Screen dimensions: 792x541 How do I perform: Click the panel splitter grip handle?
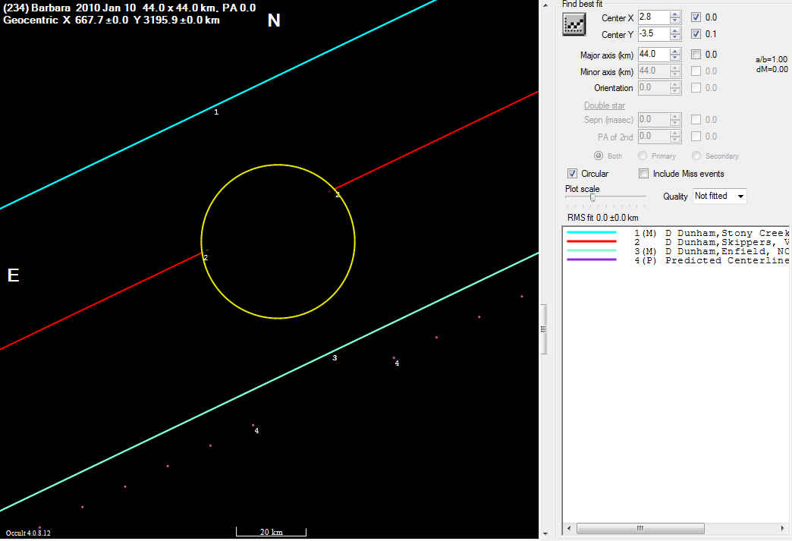click(543, 329)
